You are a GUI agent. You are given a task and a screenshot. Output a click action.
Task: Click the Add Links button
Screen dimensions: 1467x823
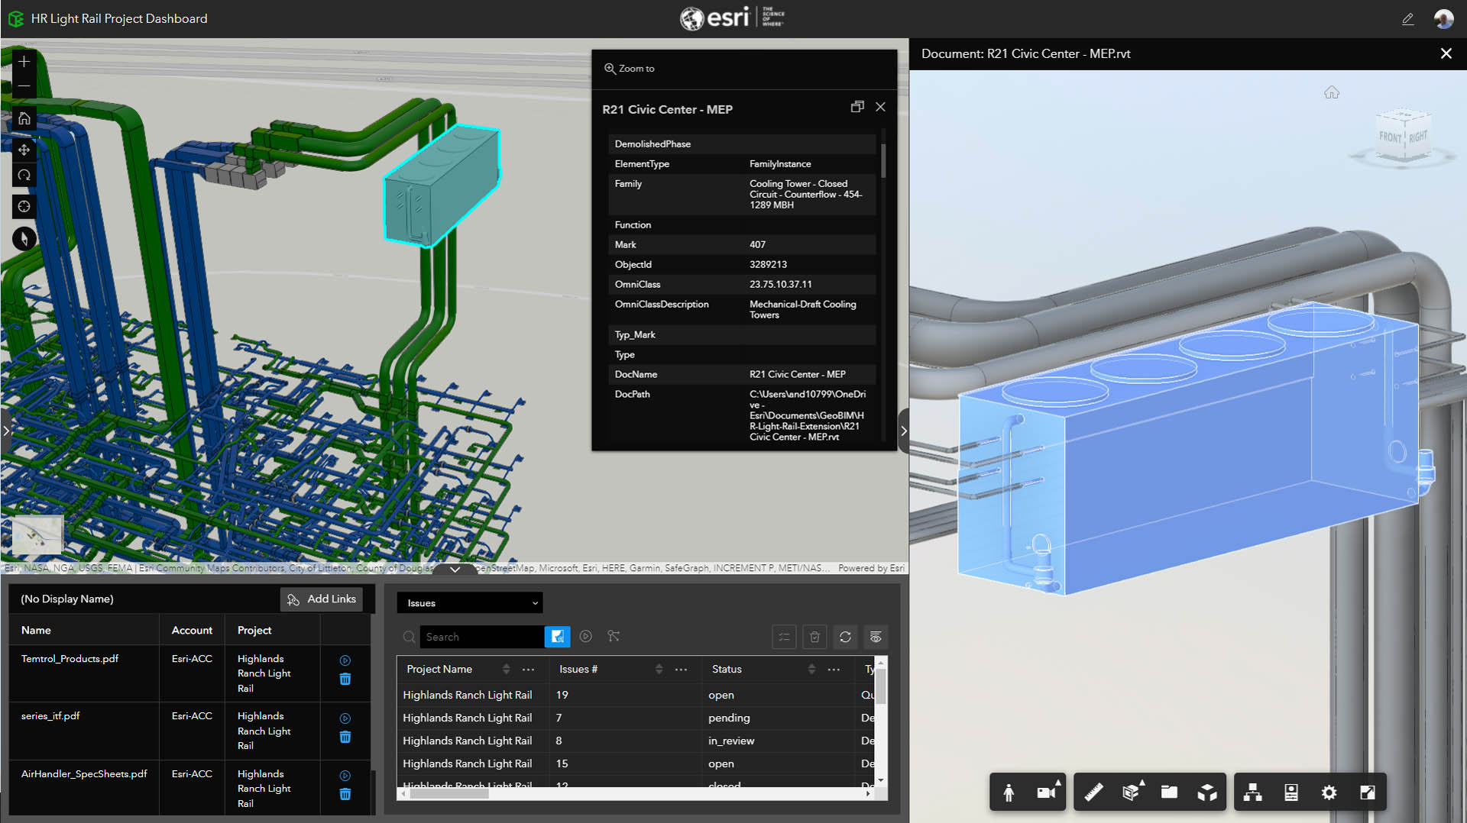coord(322,599)
